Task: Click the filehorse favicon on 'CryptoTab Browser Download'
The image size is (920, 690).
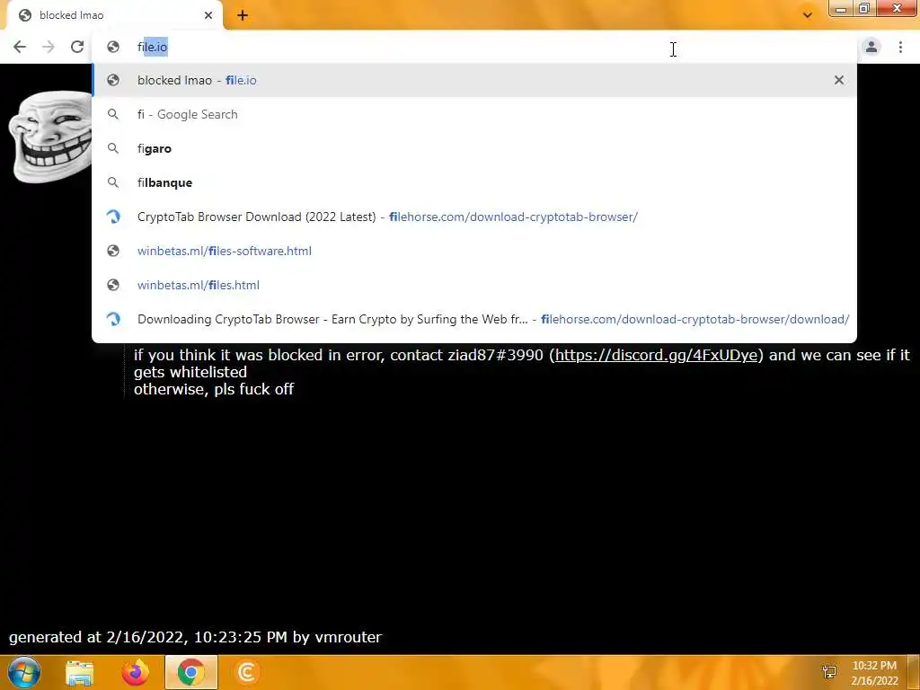Action: click(113, 217)
